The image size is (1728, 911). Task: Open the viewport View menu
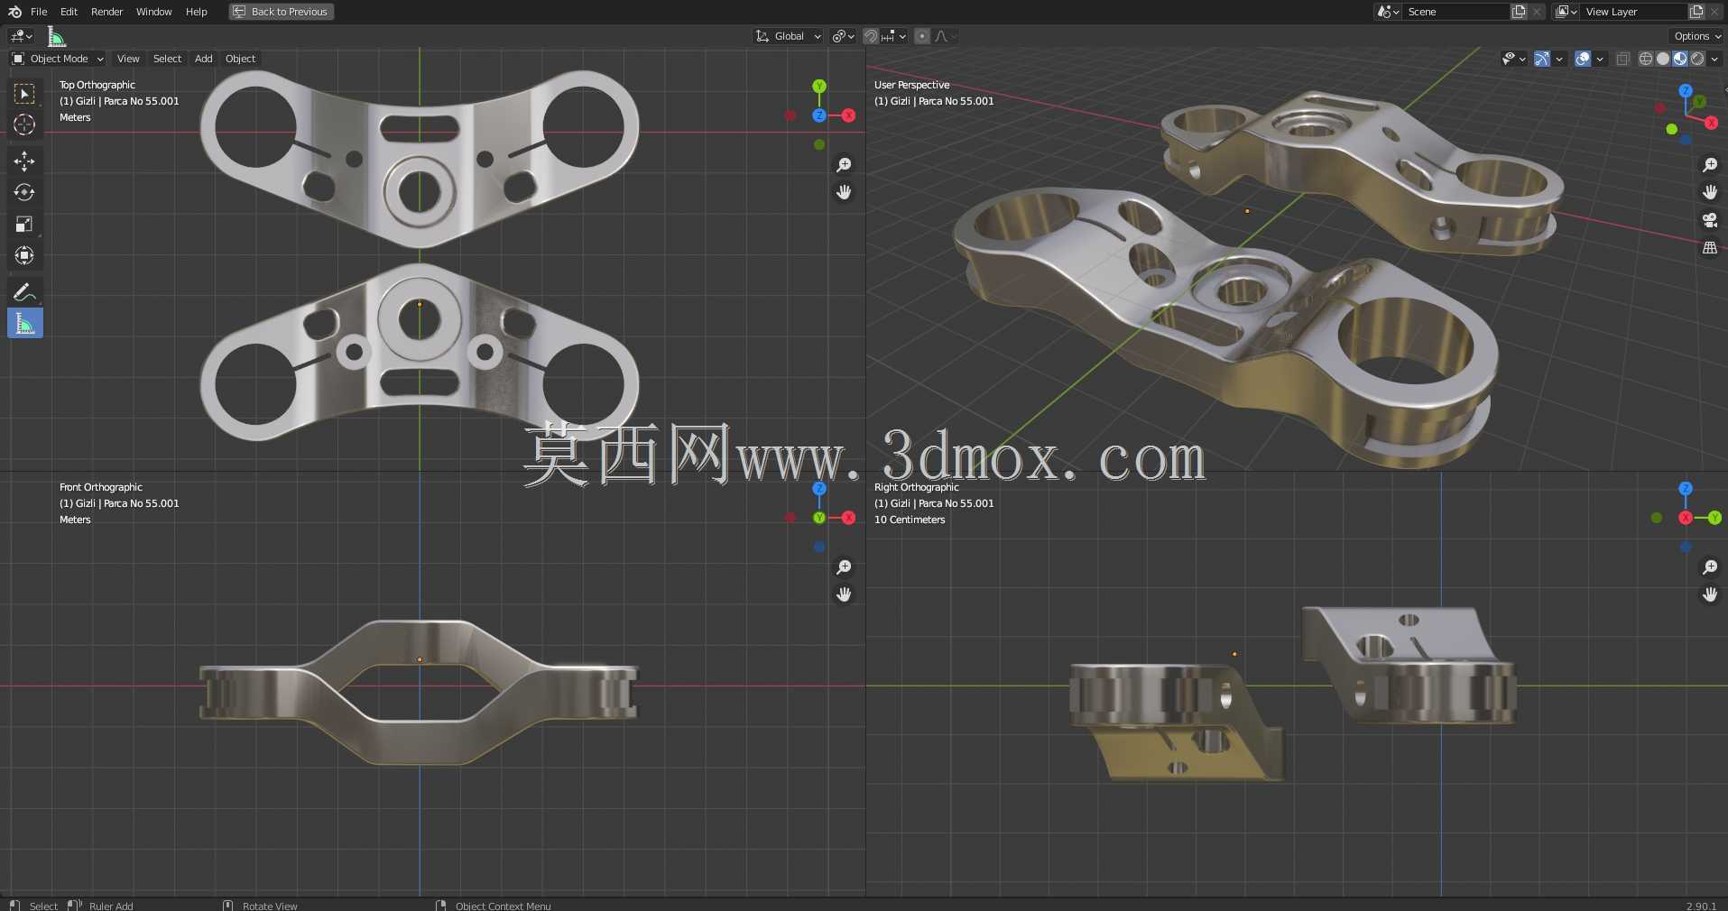click(128, 59)
